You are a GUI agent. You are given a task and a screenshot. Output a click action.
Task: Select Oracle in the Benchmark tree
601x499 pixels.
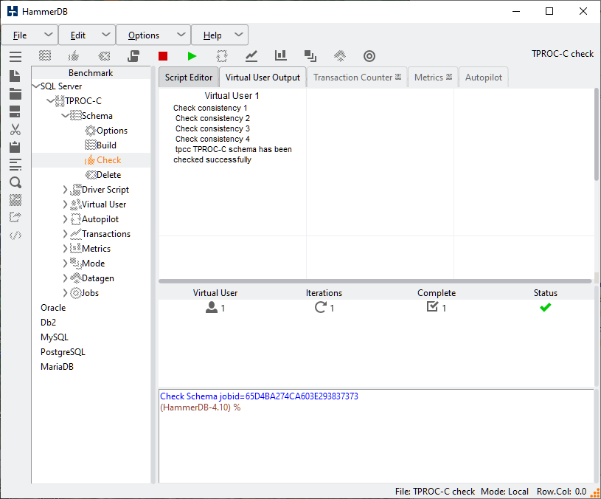click(x=53, y=308)
